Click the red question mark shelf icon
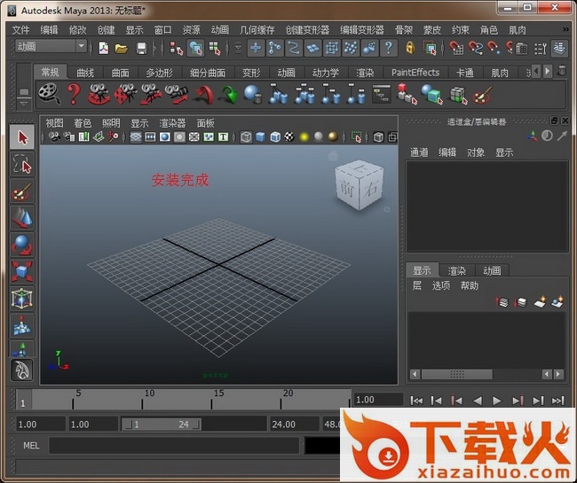The image size is (577, 483). coord(74,94)
